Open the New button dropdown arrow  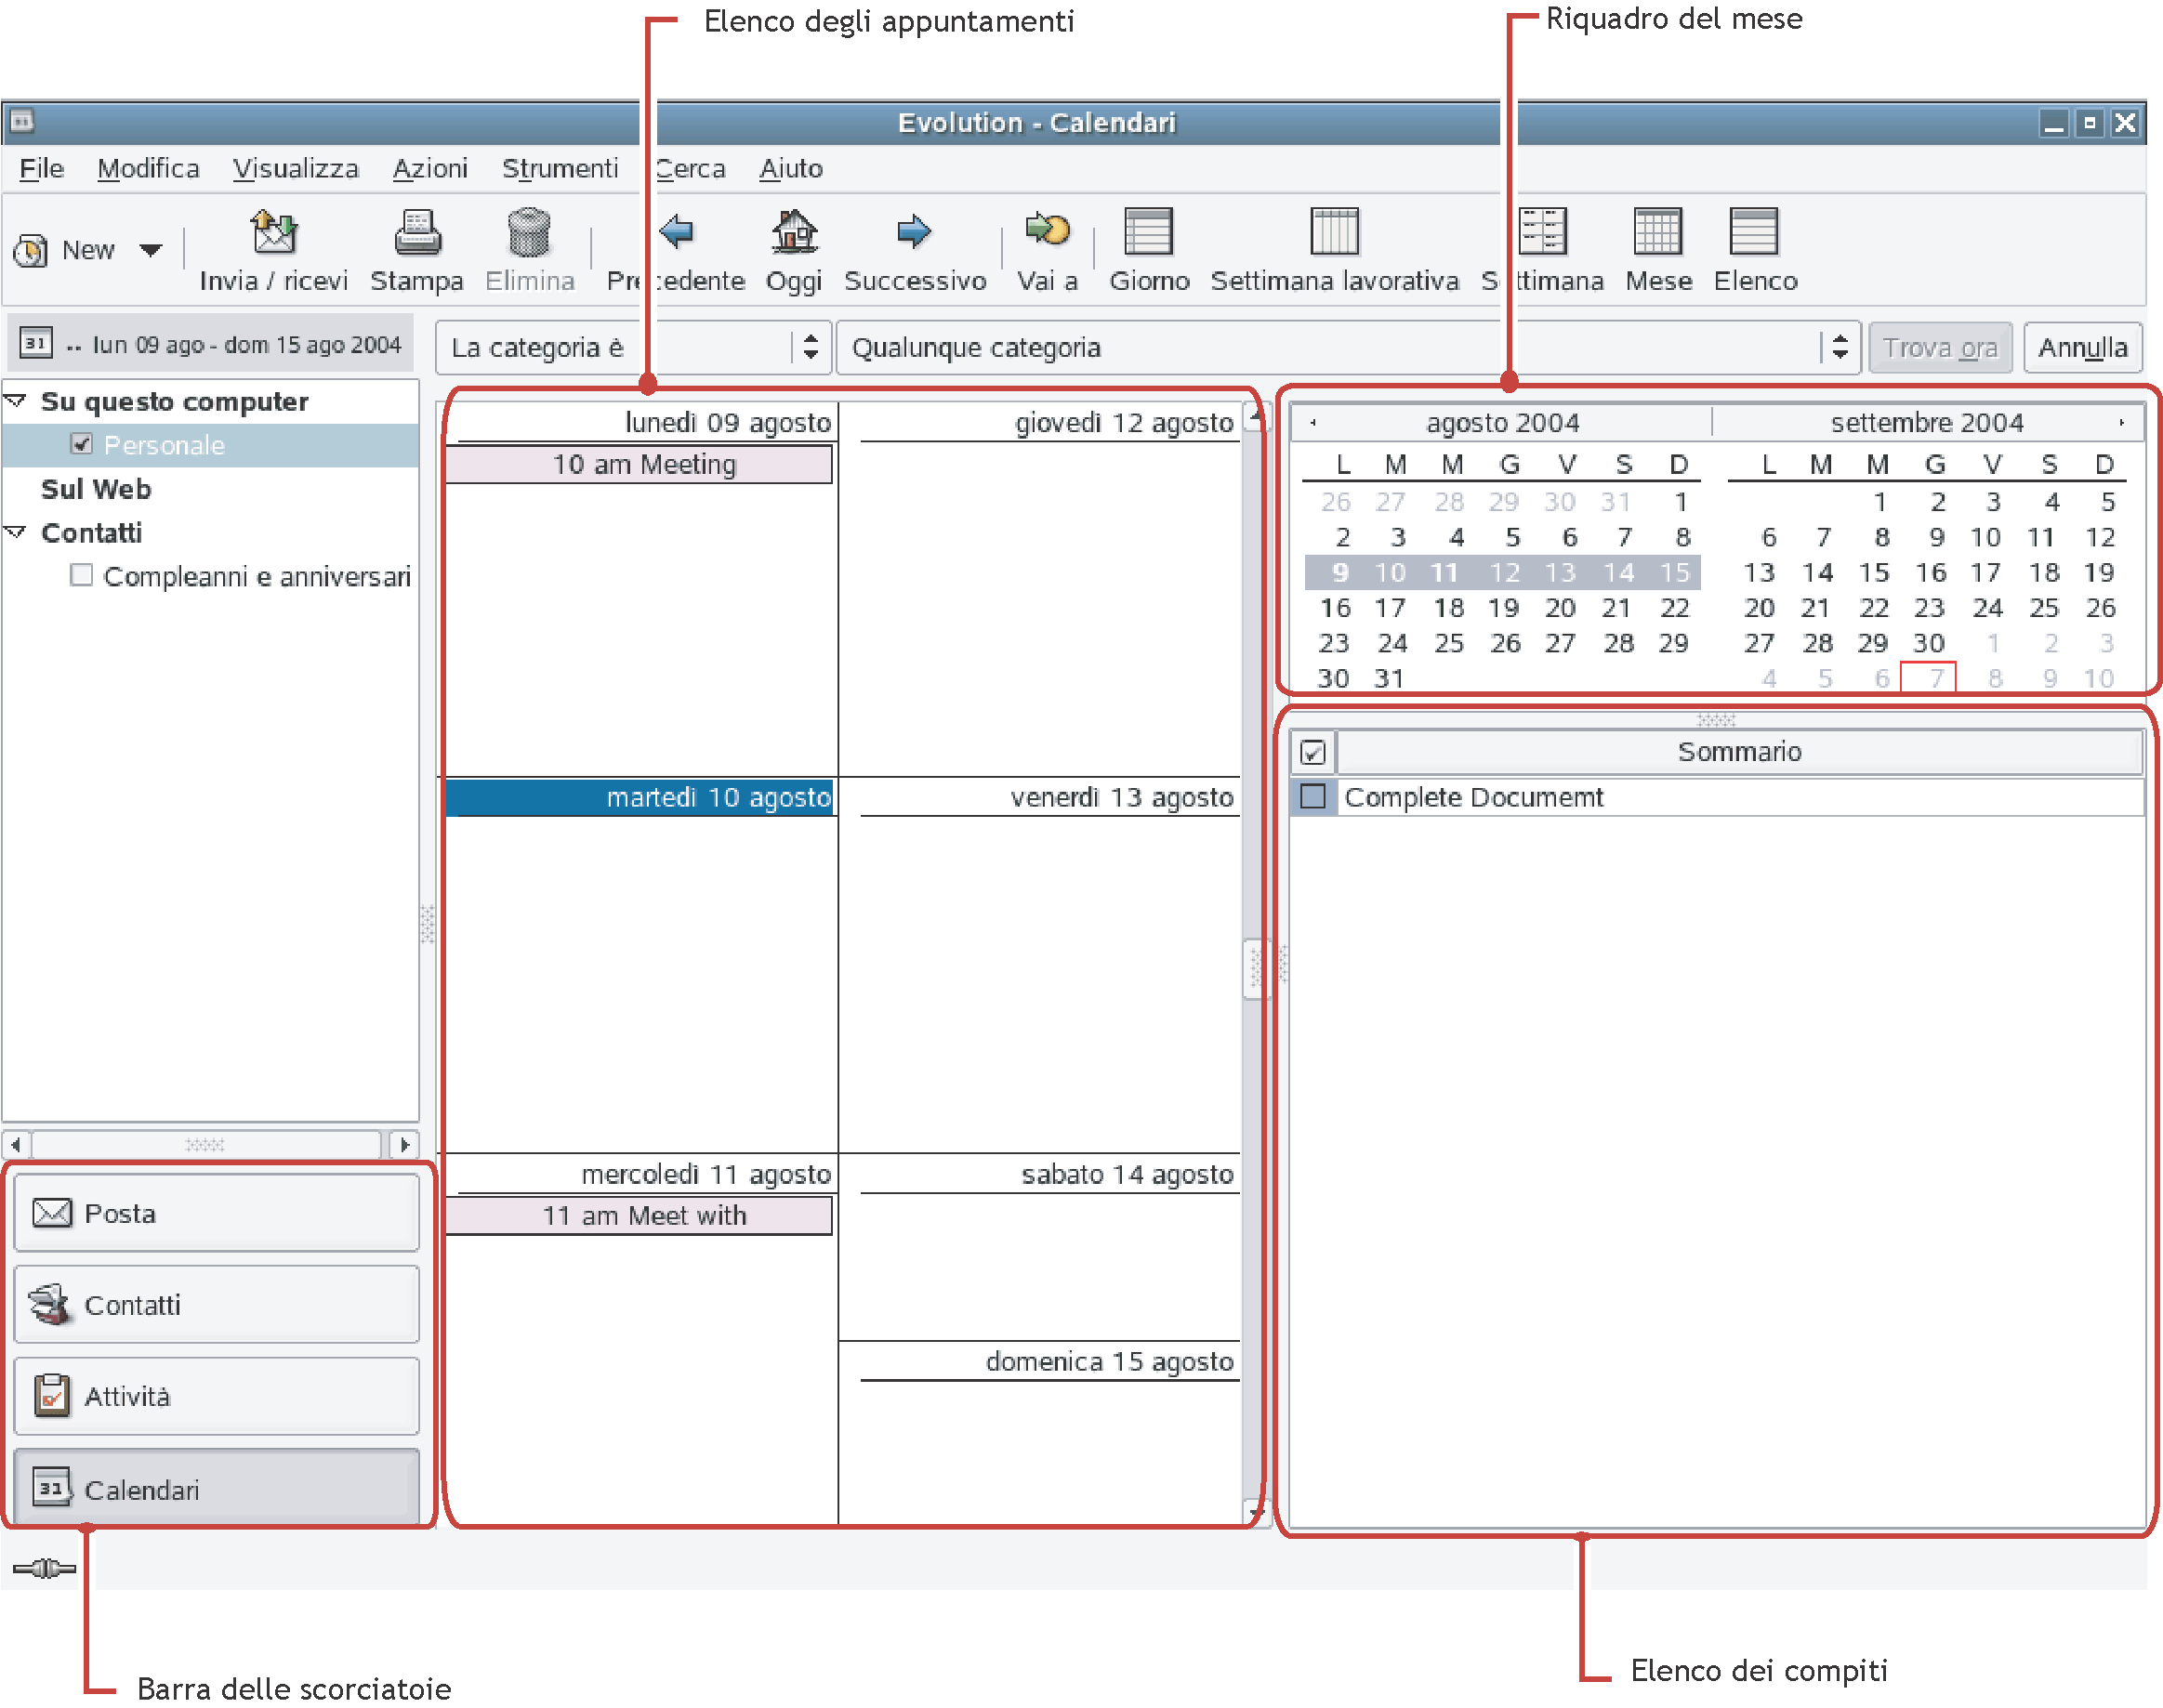[151, 250]
